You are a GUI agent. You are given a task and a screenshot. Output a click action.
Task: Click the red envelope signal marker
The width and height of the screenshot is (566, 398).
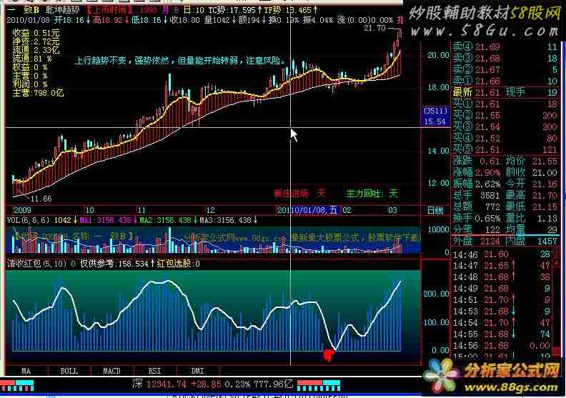(x=329, y=354)
